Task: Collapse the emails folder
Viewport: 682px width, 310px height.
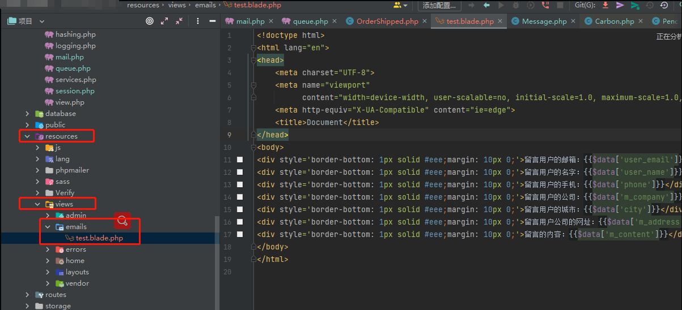Action: [48, 227]
